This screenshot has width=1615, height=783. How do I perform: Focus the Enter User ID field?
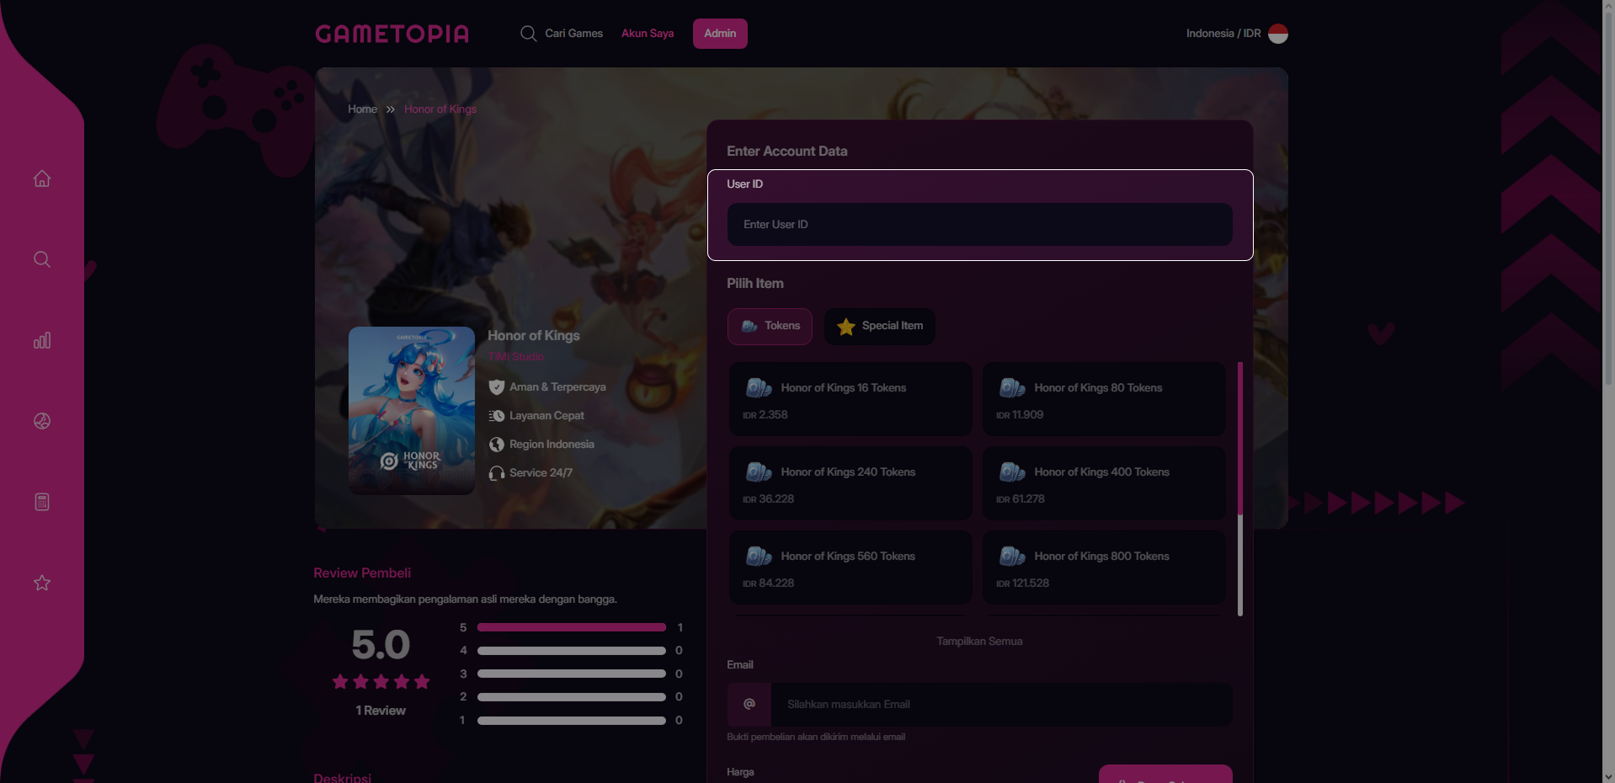tap(979, 225)
